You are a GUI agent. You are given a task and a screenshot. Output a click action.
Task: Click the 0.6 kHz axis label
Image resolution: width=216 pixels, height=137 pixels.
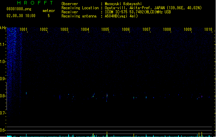coord(3,130)
